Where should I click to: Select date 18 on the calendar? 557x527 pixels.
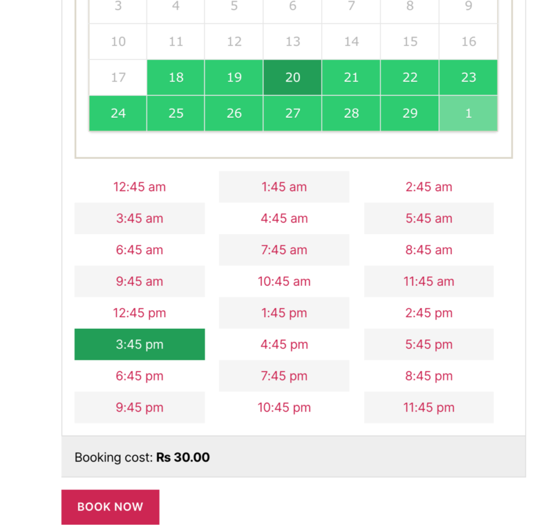[175, 77]
